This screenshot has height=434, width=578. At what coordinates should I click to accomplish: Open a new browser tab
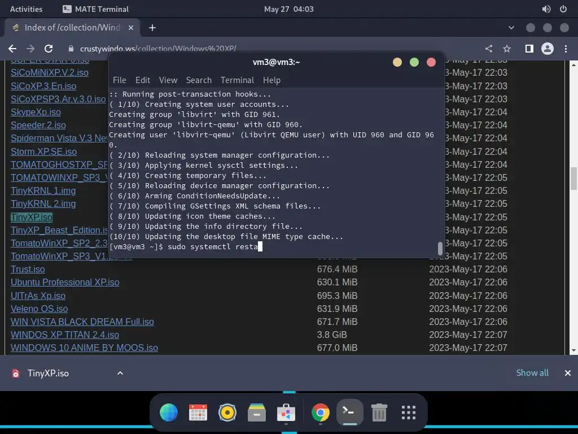(x=152, y=28)
